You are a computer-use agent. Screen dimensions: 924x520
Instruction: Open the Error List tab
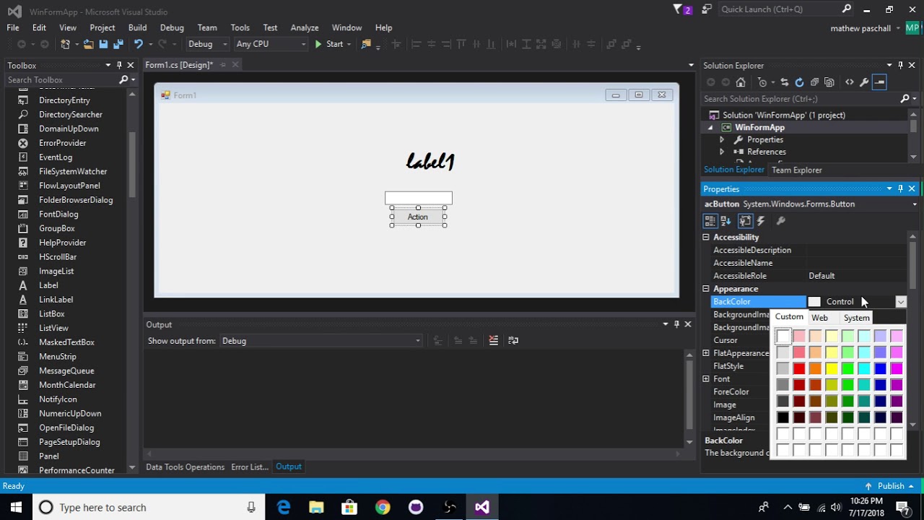pyautogui.click(x=250, y=467)
